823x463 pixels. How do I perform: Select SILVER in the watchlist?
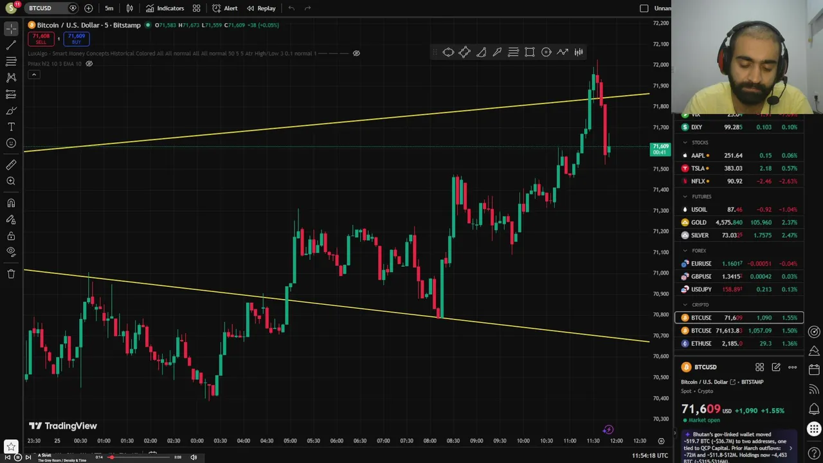click(x=739, y=235)
